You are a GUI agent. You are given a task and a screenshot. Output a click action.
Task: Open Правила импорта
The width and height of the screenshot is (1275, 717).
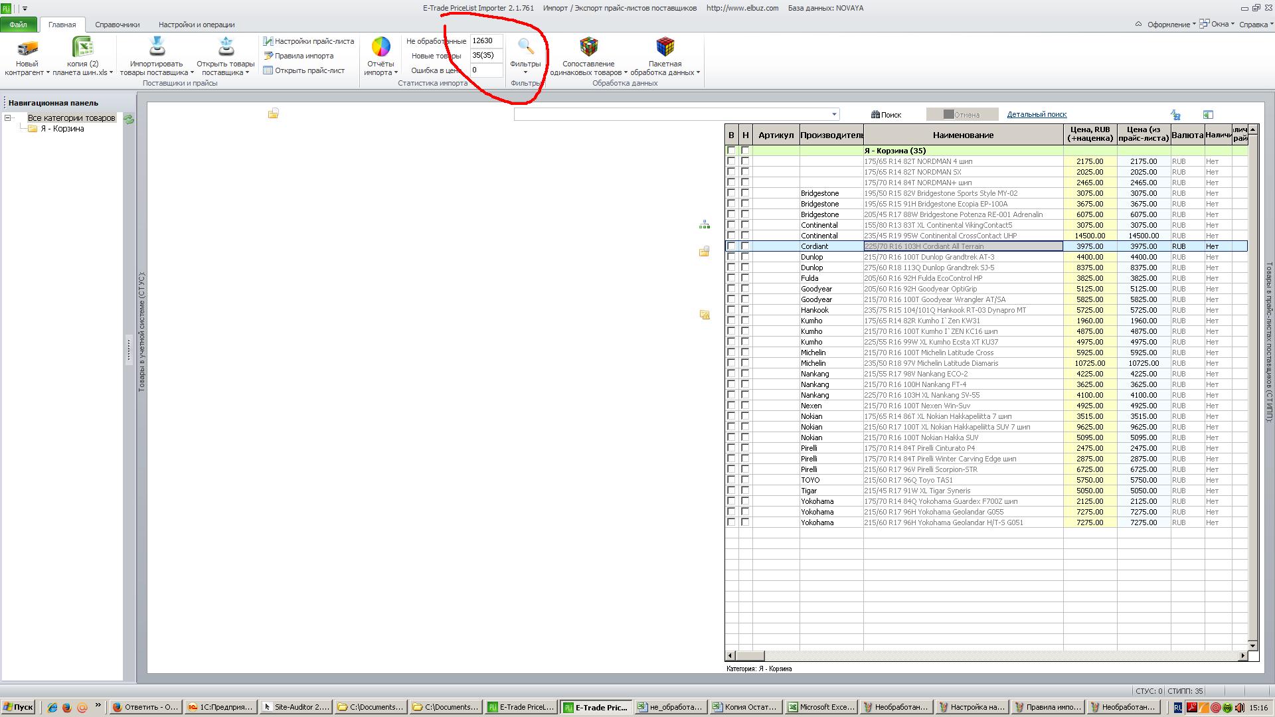(x=299, y=56)
